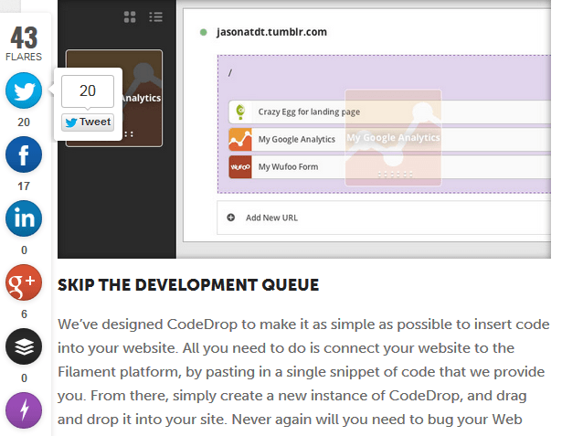
Task: Click the Wufoo logo icon
Action: [x=240, y=166]
